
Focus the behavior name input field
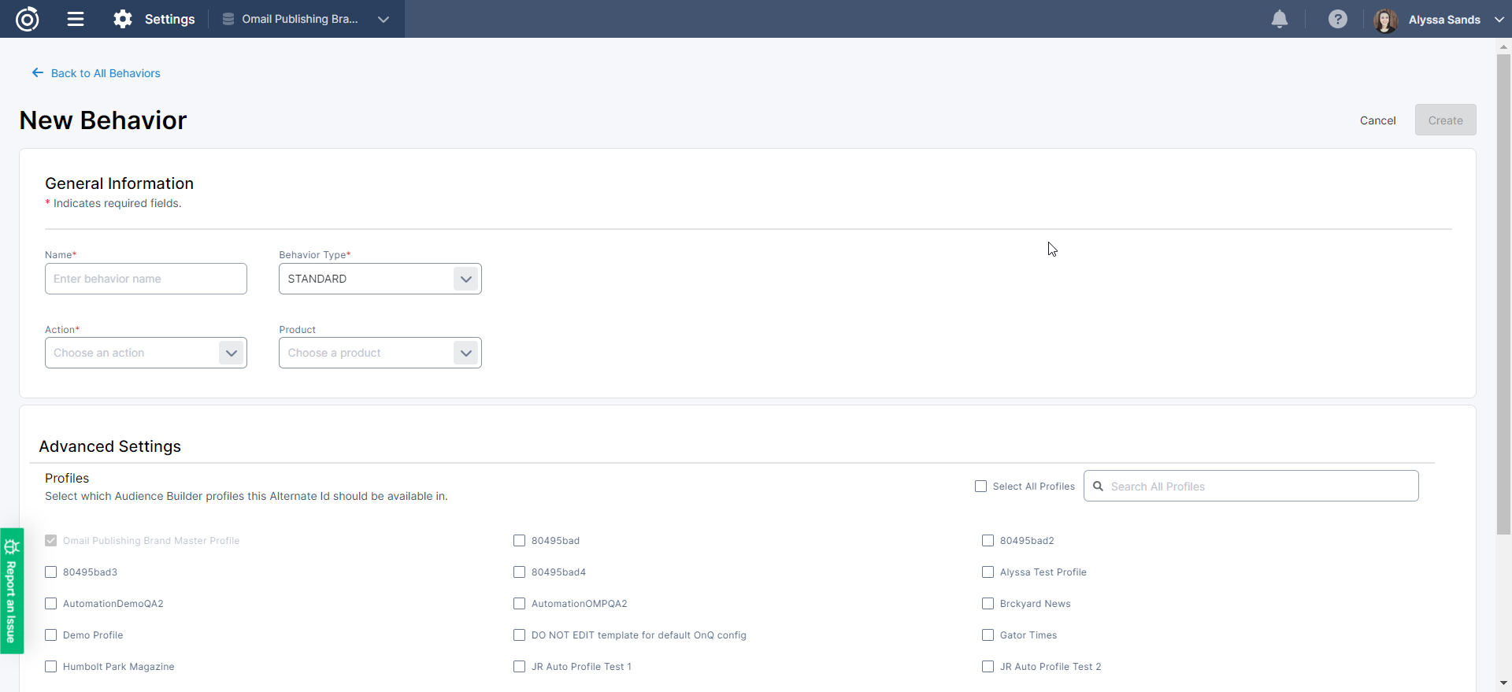(x=146, y=279)
